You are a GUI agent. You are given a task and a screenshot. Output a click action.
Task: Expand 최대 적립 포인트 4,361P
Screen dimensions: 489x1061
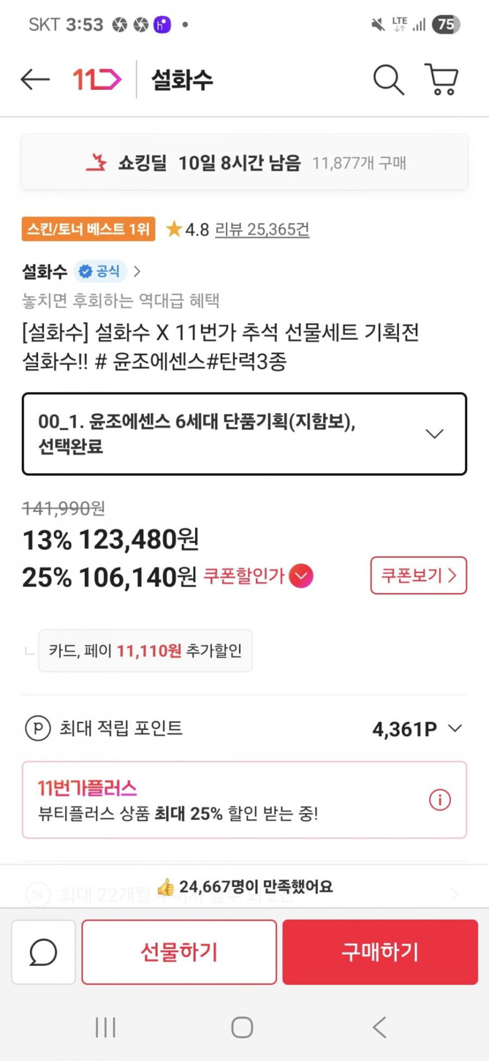(454, 728)
